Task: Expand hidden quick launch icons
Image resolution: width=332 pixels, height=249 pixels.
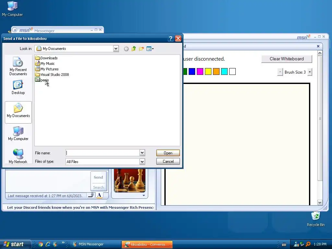Action: 63,243
